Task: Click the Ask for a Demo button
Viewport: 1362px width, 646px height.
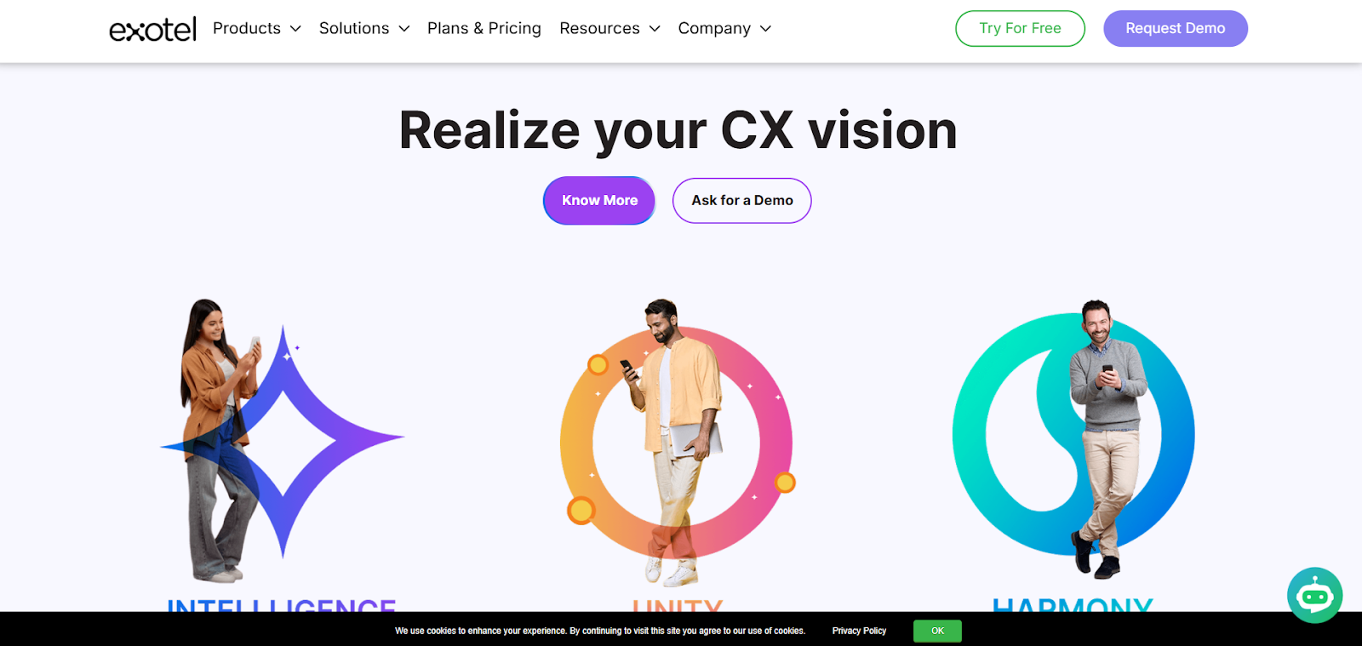Action: tap(742, 201)
